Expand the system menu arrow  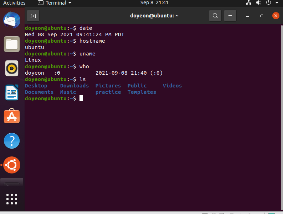coord(277,3)
